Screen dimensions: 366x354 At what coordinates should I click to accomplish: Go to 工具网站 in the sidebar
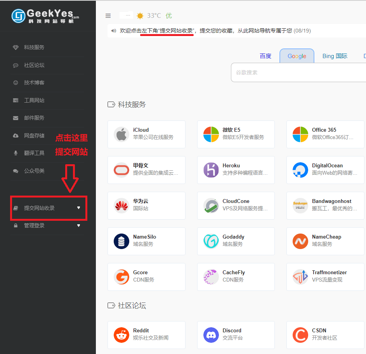click(34, 100)
